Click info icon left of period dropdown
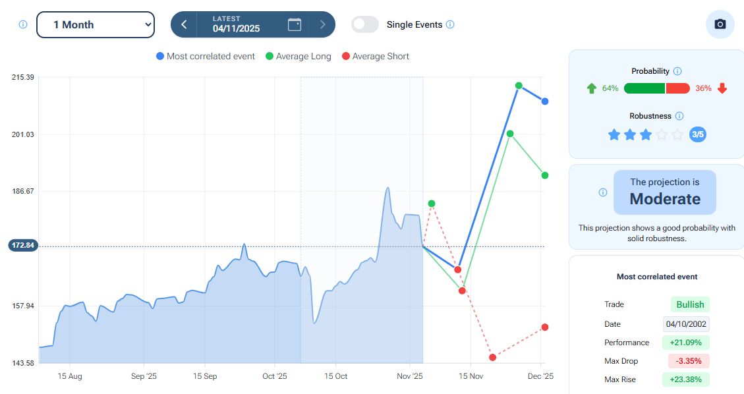Viewport: 744px width, 394px height. 23,24
